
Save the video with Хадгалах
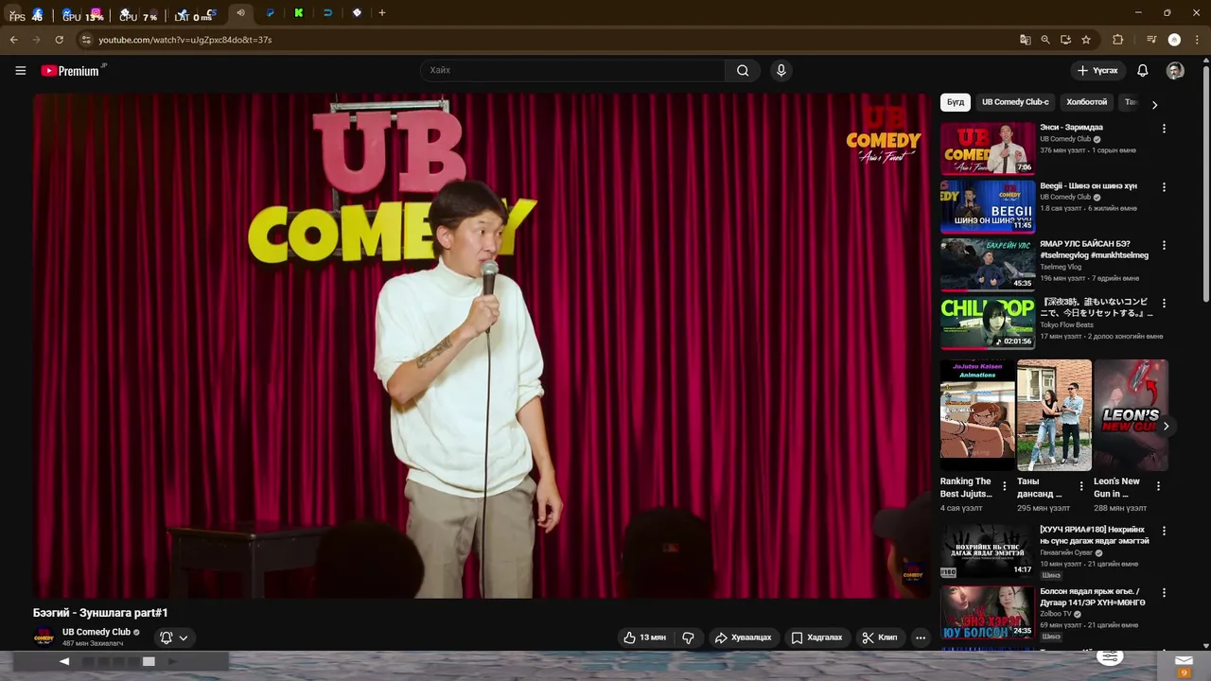tap(816, 637)
